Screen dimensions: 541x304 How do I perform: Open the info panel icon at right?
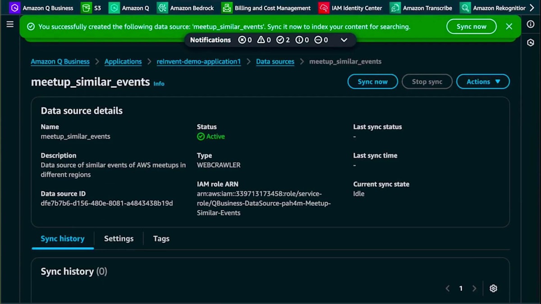[531, 24]
